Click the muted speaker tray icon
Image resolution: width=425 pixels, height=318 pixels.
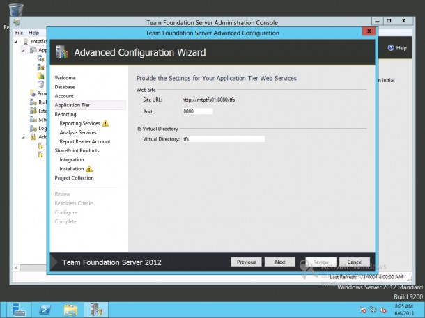point(383,310)
